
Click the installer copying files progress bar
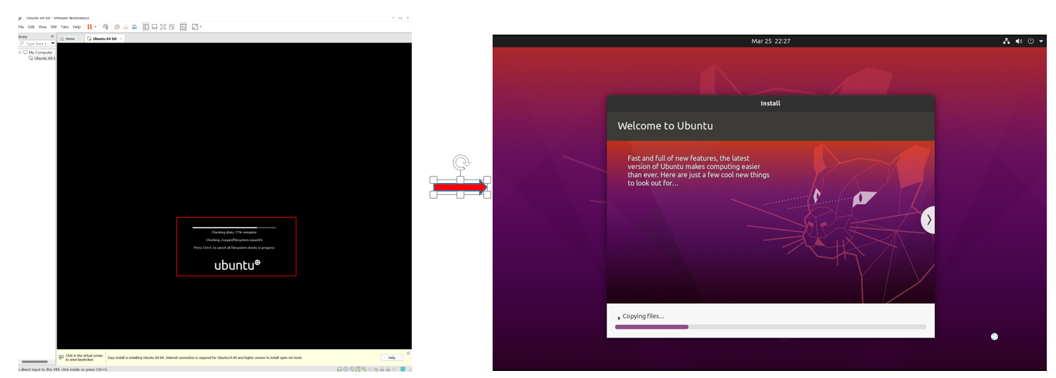tap(770, 327)
